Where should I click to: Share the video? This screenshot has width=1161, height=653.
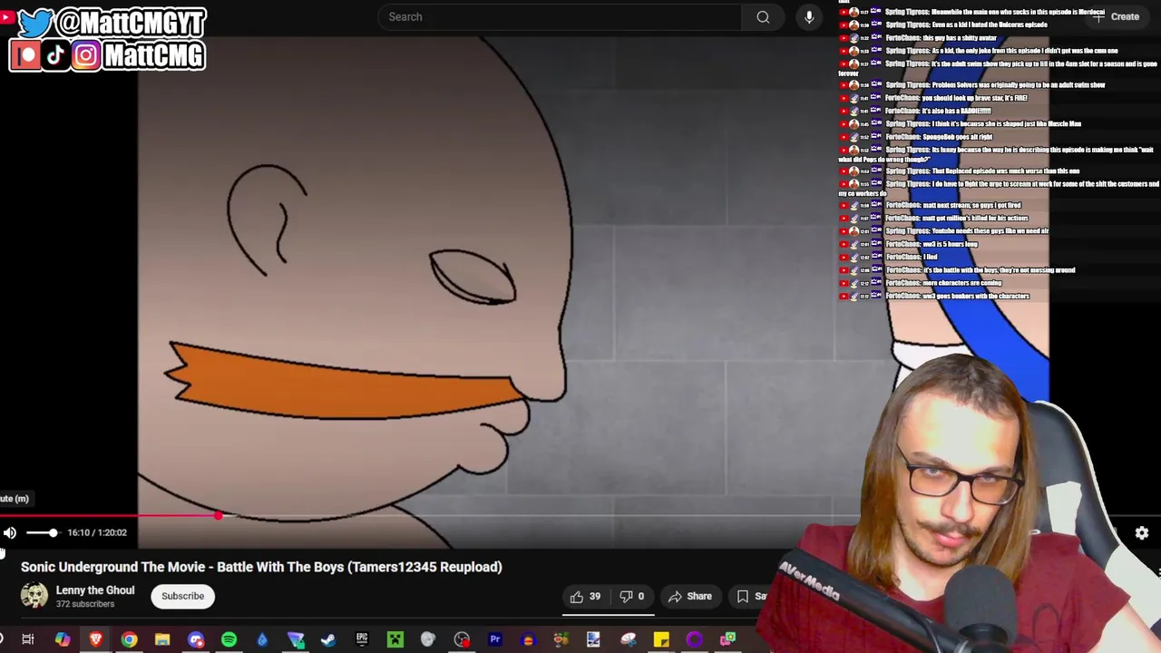689,596
